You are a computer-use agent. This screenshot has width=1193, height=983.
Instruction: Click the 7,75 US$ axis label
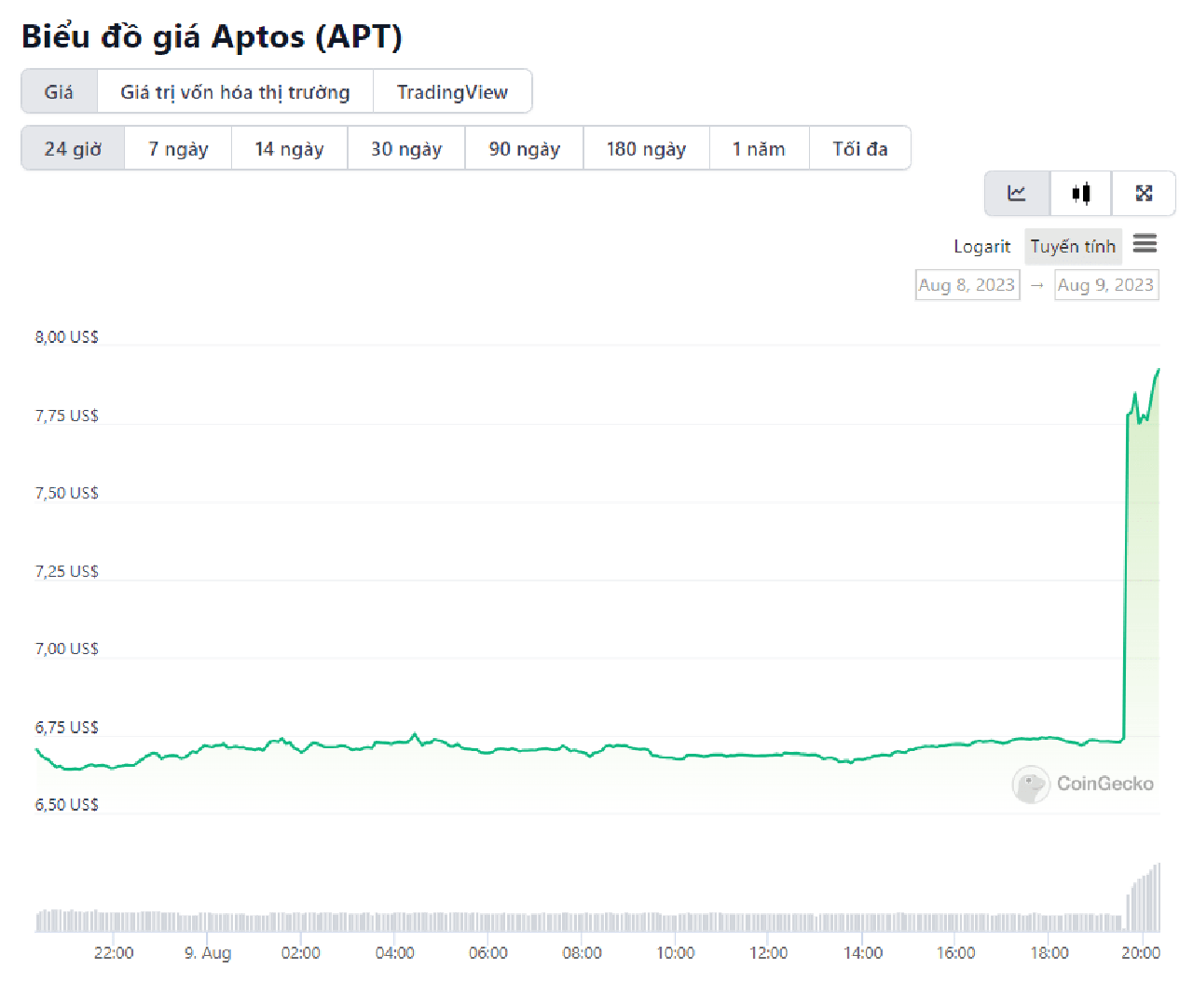[x=67, y=416]
